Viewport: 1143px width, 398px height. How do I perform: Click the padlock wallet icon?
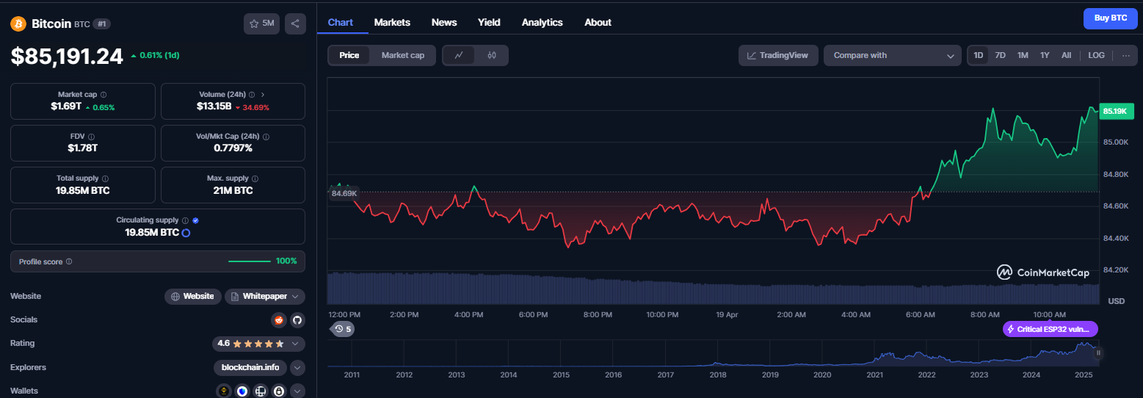coord(279,391)
